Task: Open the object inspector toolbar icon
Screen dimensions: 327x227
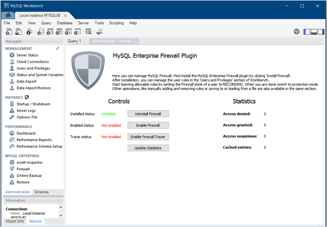Action: [x=29, y=31]
